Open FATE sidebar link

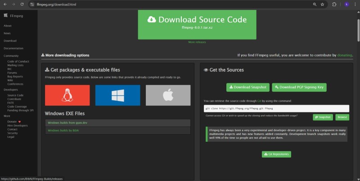point(10,103)
